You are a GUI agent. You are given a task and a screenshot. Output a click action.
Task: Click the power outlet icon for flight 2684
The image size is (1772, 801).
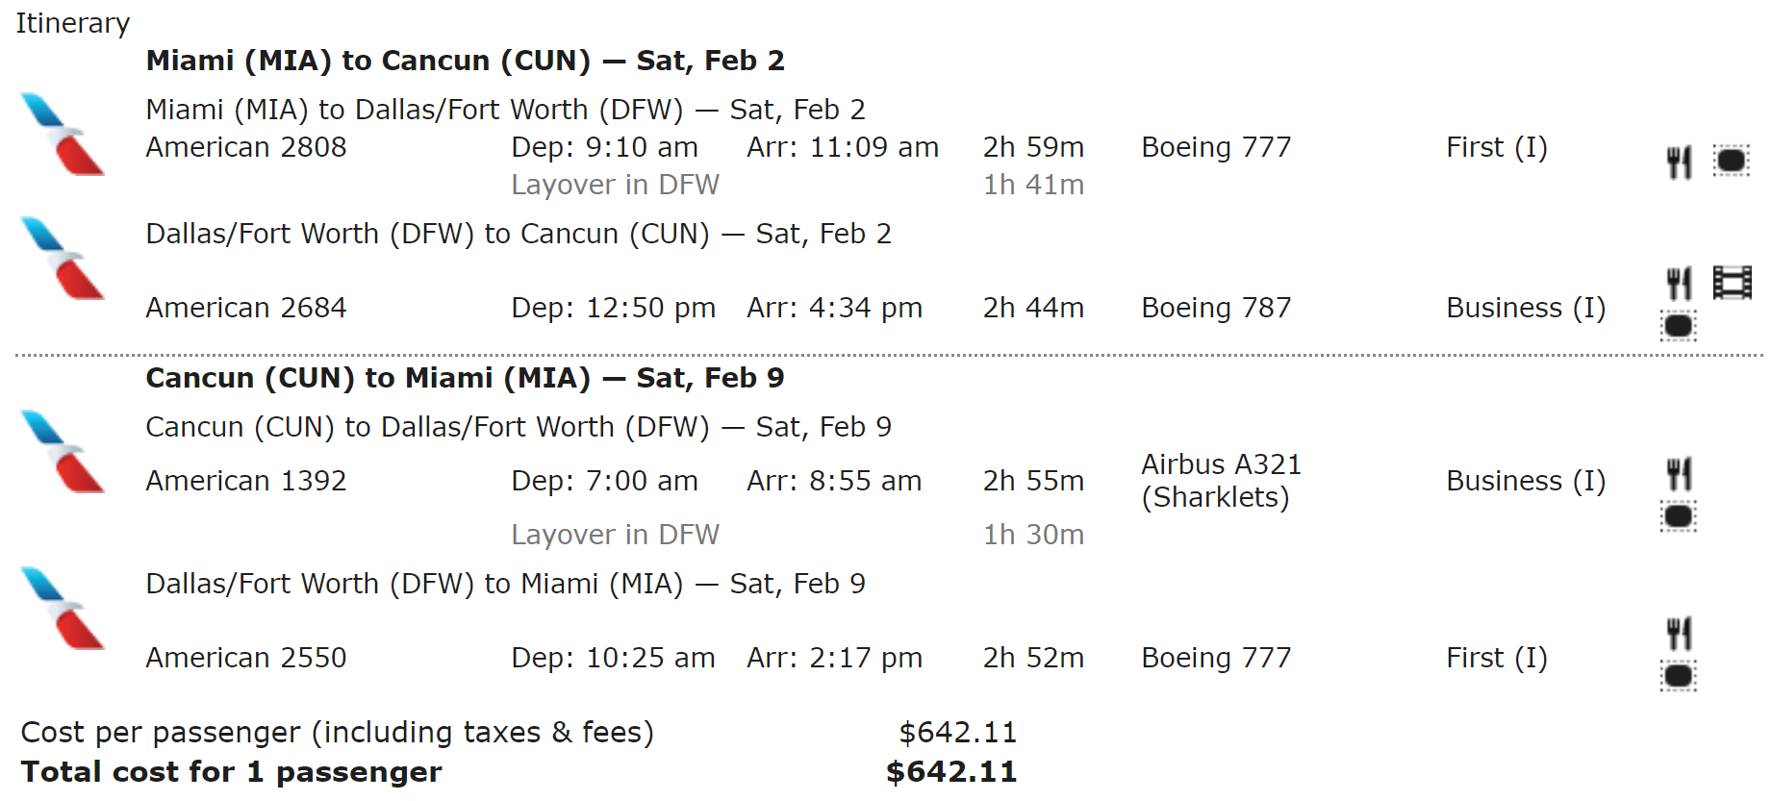pyautogui.click(x=1679, y=326)
